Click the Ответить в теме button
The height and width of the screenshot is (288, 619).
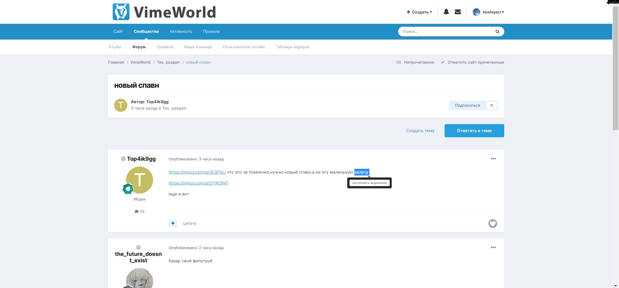(x=474, y=131)
